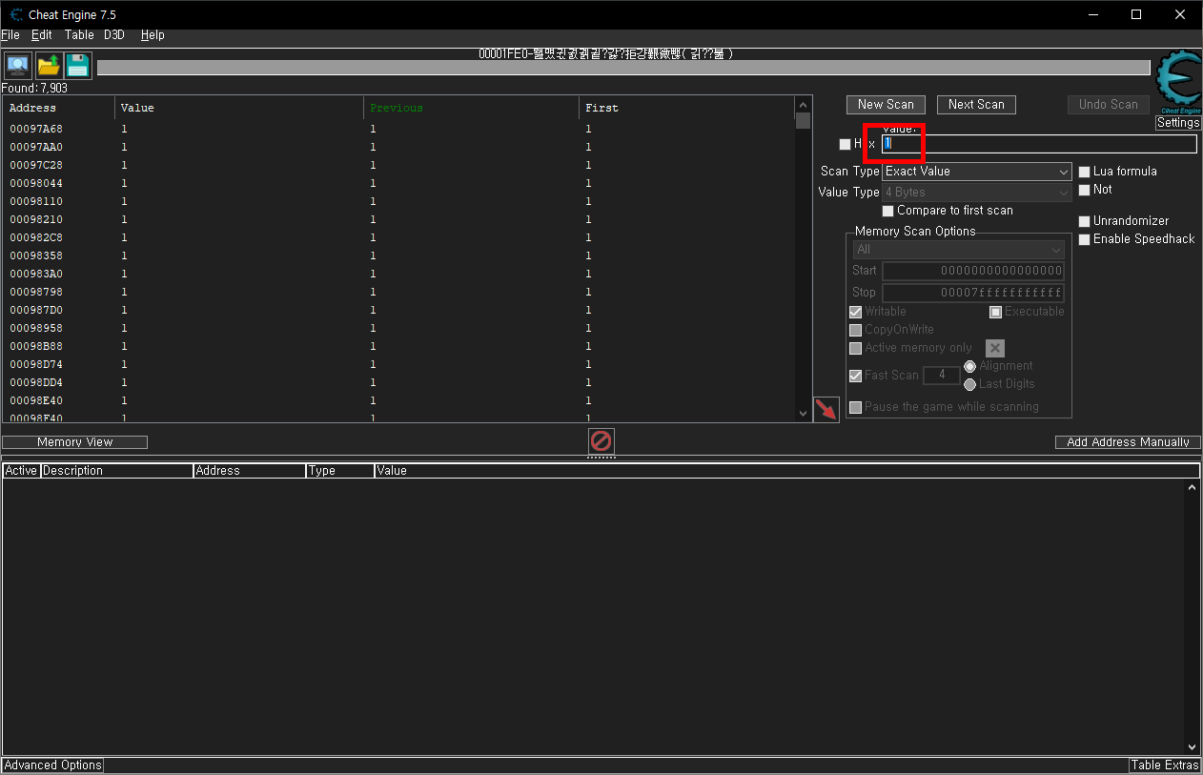
Task: Click the Address column header in results
Action: point(58,108)
